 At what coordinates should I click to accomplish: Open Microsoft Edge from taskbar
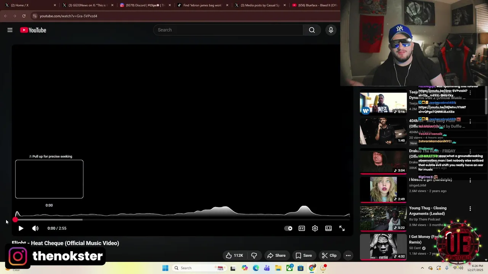tap(256, 268)
